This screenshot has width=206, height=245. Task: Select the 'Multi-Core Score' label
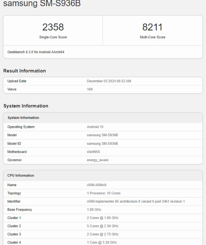(153, 37)
